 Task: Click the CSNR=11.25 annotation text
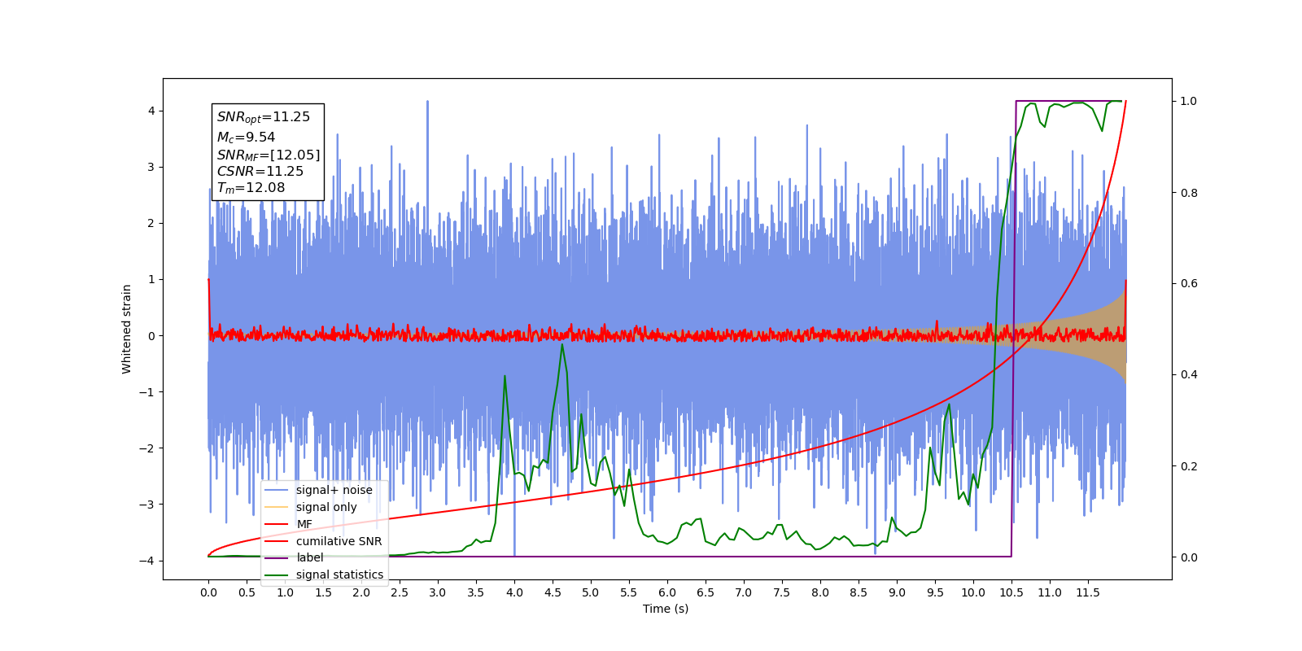pyautogui.click(x=260, y=171)
